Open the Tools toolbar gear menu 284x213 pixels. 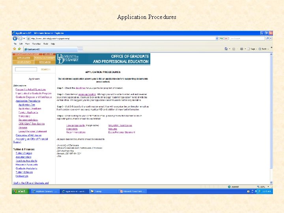pos(263,49)
